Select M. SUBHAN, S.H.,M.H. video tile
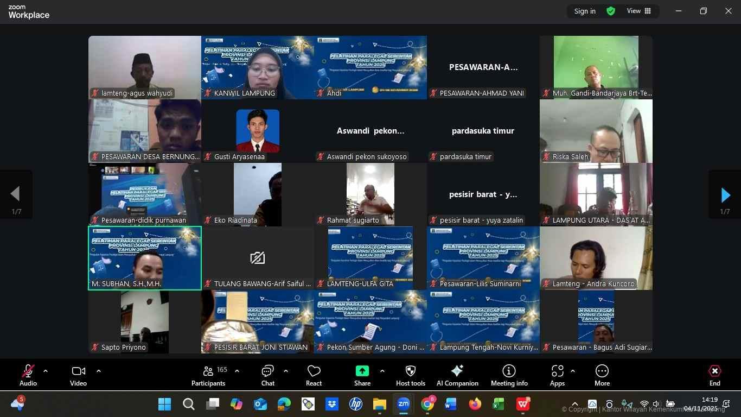Viewport: 741px width, 417px height. [x=145, y=258]
